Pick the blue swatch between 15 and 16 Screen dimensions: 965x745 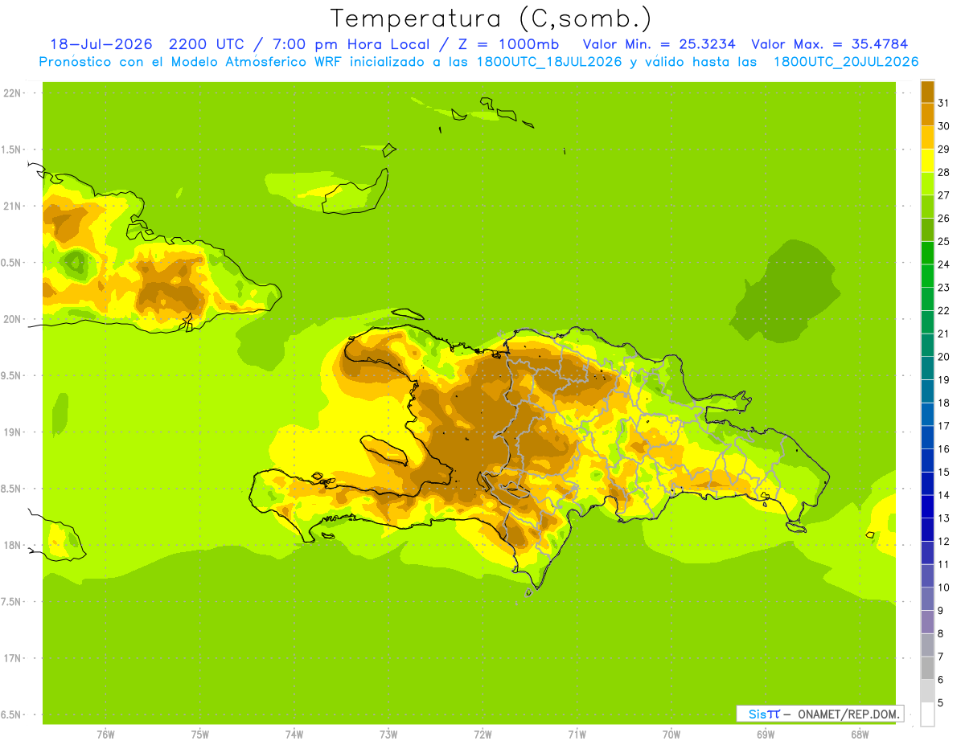pos(927,461)
